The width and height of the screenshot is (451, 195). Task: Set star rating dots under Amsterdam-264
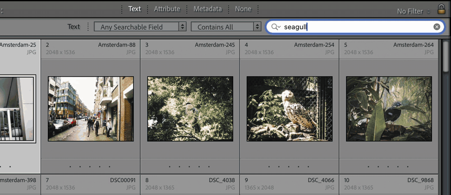coord(388,167)
